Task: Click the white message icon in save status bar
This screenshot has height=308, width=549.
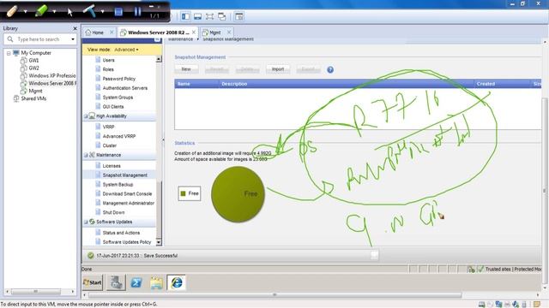Action: coord(374,255)
